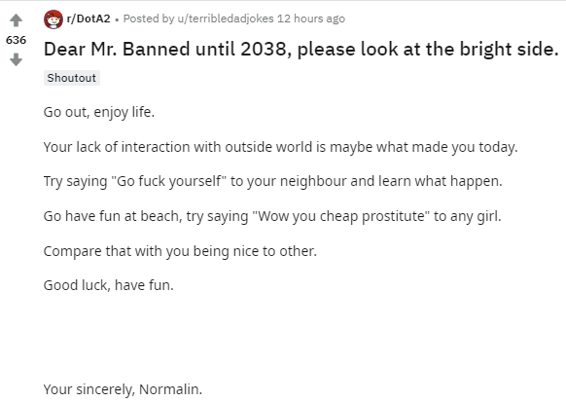Click the dot separator after r/DotA2
Screen dimensions: 566x402
coord(117,19)
